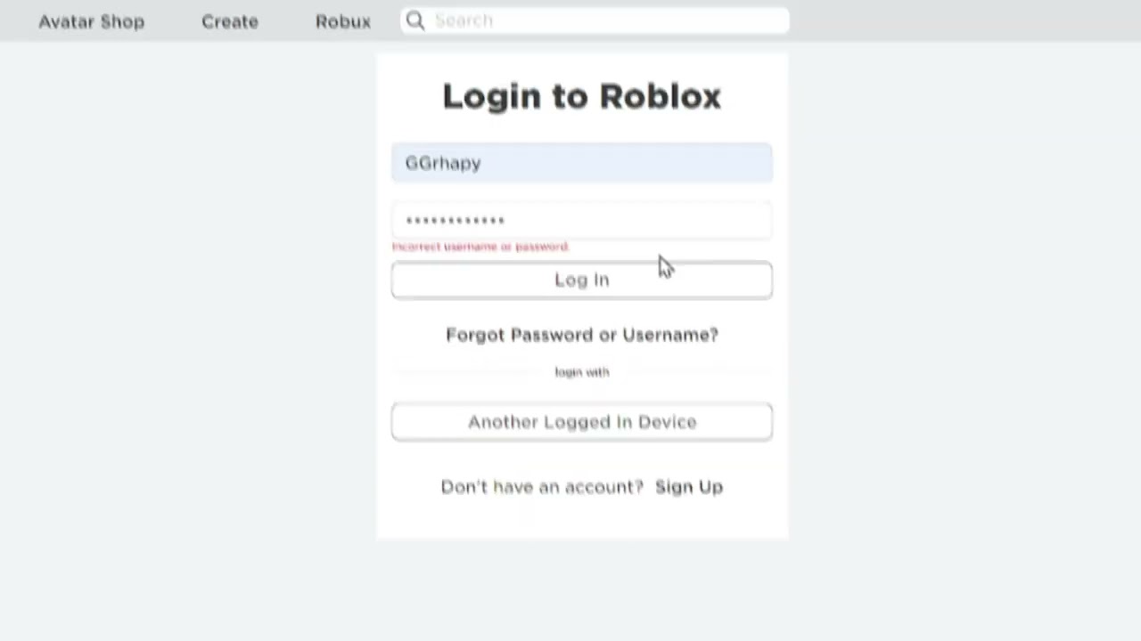Focus the top Search input box

(595, 20)
